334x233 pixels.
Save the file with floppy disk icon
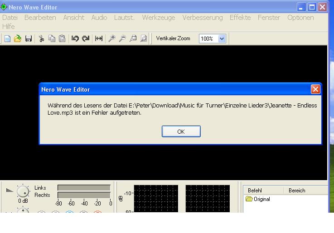(29, 39)
